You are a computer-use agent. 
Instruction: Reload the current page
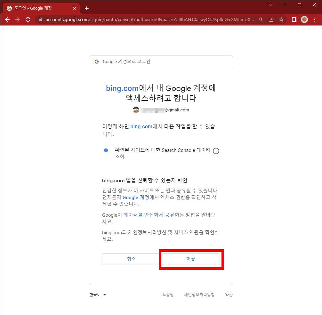point(28,19)
